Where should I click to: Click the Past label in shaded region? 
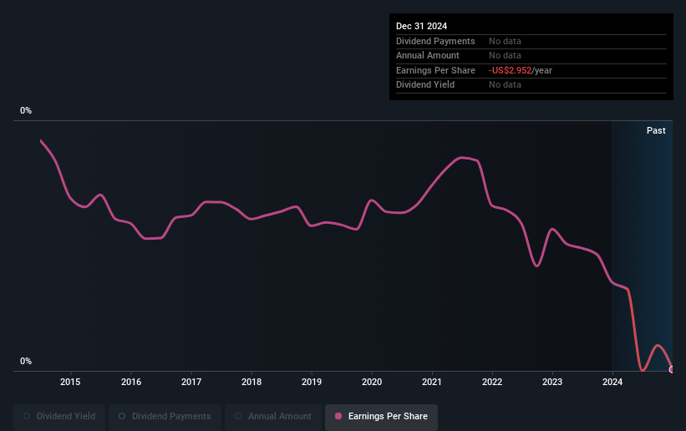656,130
